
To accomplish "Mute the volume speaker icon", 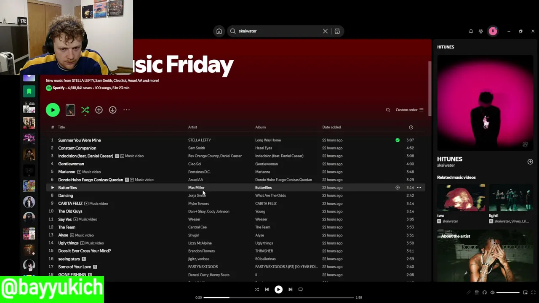I will coord(492,292).
